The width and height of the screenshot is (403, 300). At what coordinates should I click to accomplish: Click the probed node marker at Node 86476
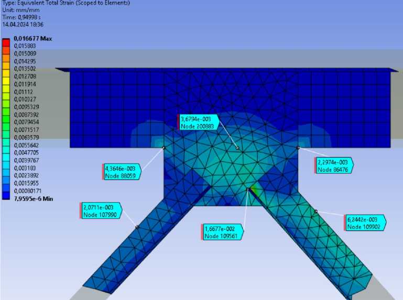pos(298,148)
